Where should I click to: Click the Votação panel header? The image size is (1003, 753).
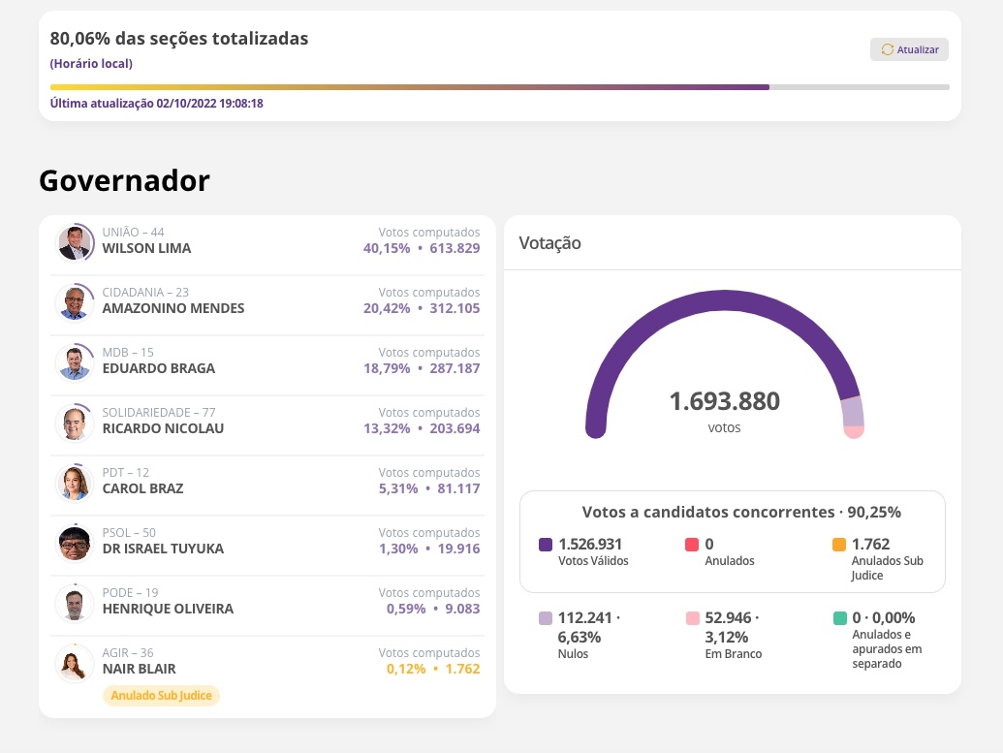tap(549, 242)
